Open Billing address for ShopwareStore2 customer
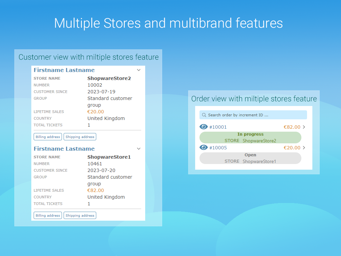Image resolution: width=341 pixels, height=256 pixels. pyautogui.click(x=48, y=137)
